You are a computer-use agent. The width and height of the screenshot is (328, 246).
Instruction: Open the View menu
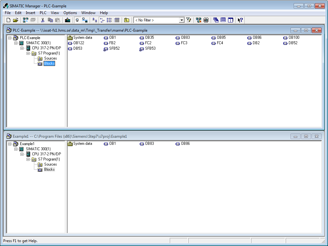pos(55,13)
